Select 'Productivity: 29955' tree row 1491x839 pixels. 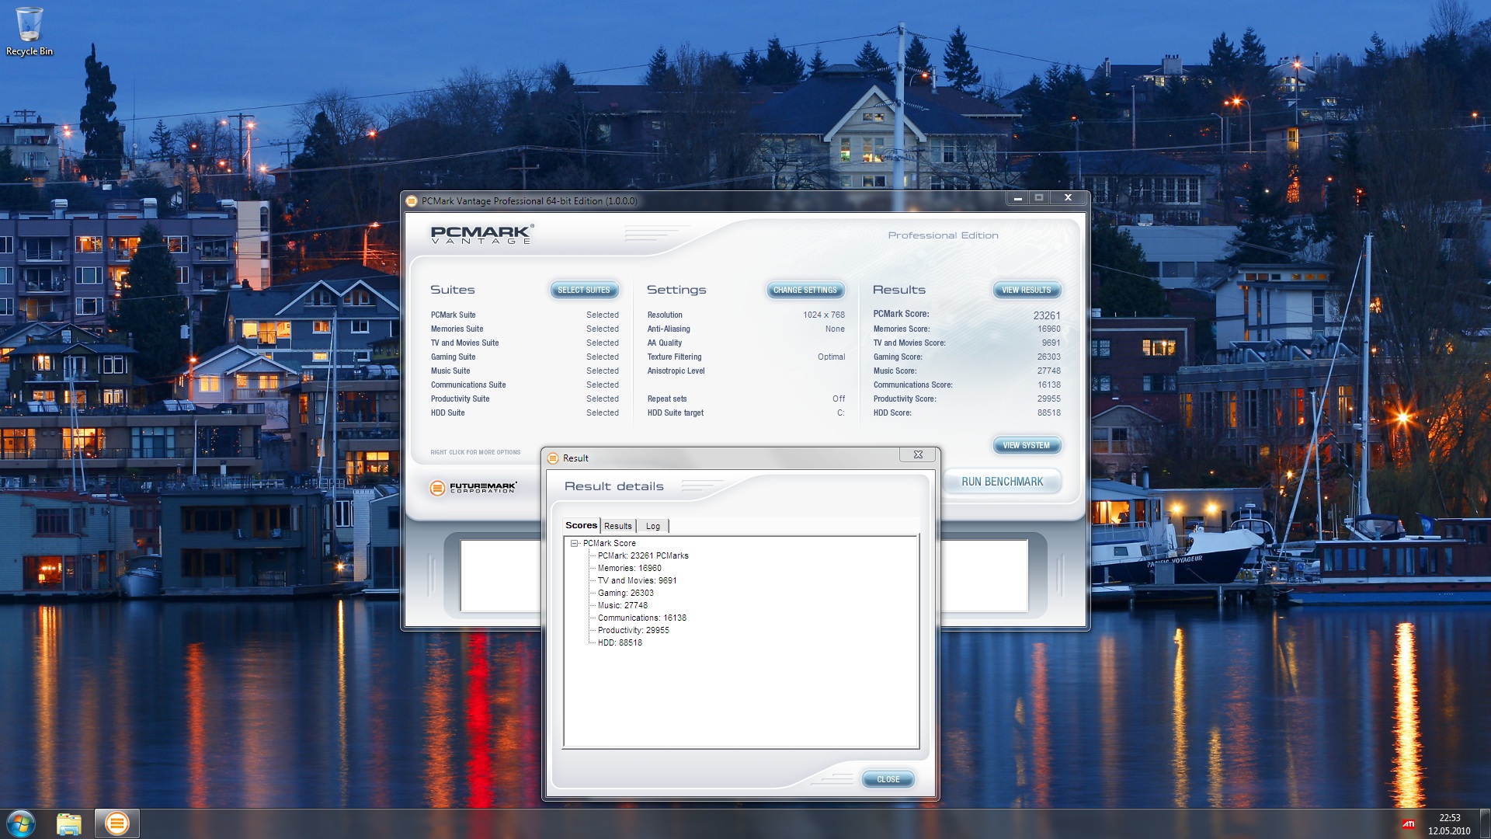(x=633, y=631)
